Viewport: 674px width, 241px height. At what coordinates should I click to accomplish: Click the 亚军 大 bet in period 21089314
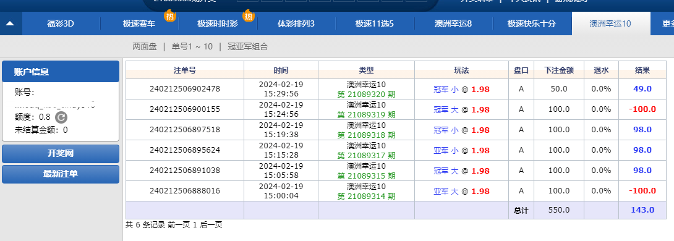coord(446,191)
